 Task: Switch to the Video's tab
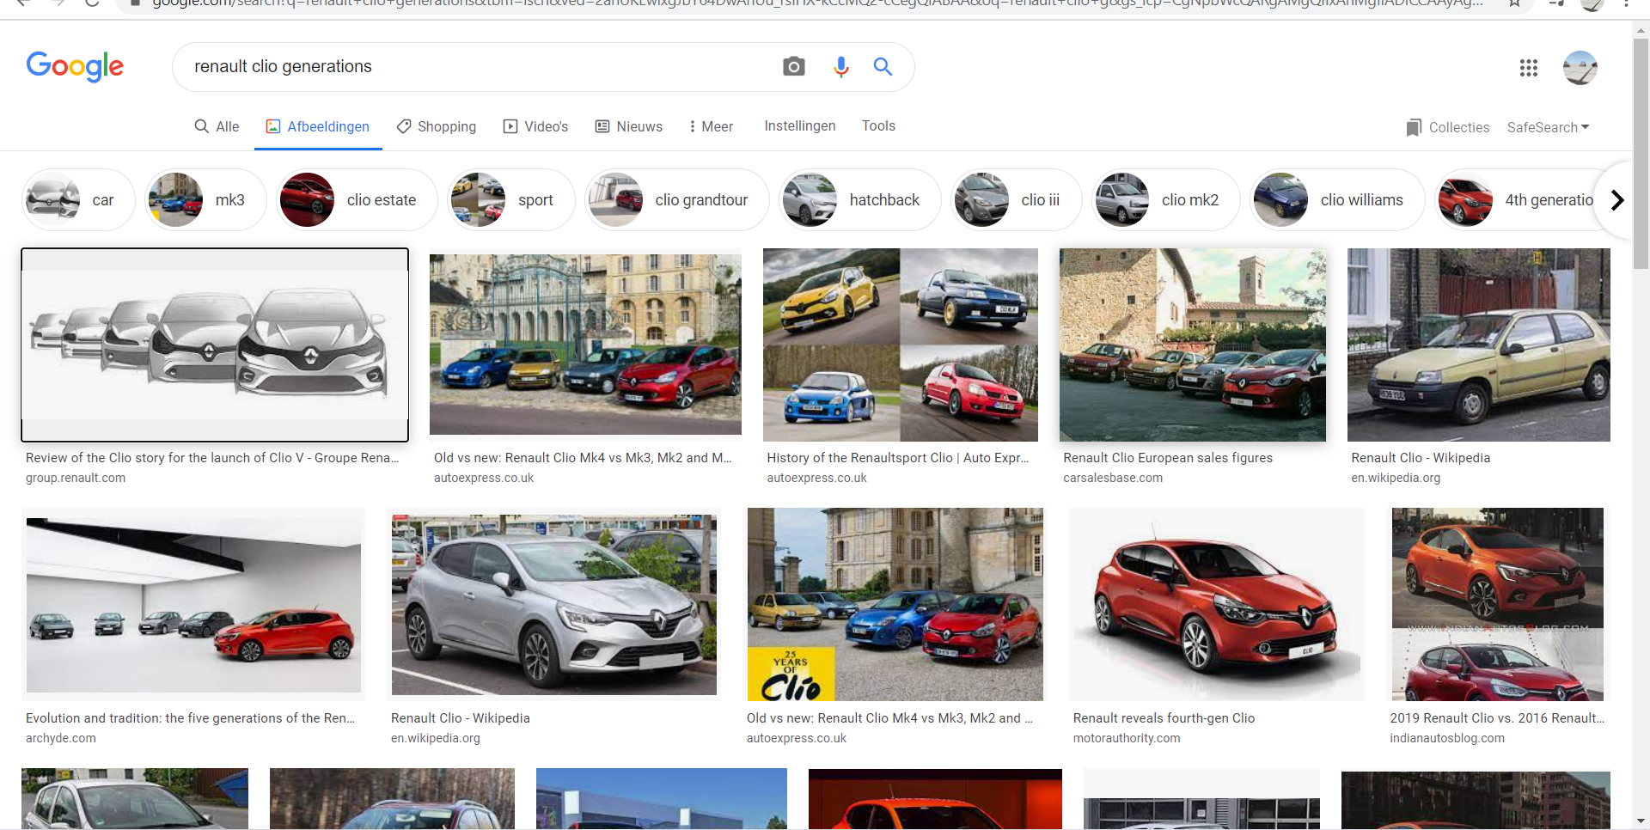(x=535, y=126)
